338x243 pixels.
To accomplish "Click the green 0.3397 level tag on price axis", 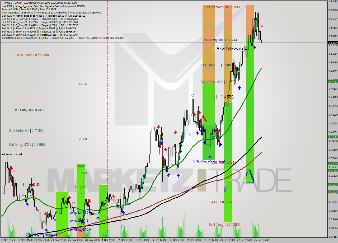I will (x=333, y=185).
